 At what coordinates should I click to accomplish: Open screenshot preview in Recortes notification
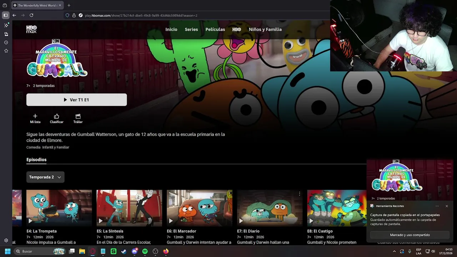410,181
